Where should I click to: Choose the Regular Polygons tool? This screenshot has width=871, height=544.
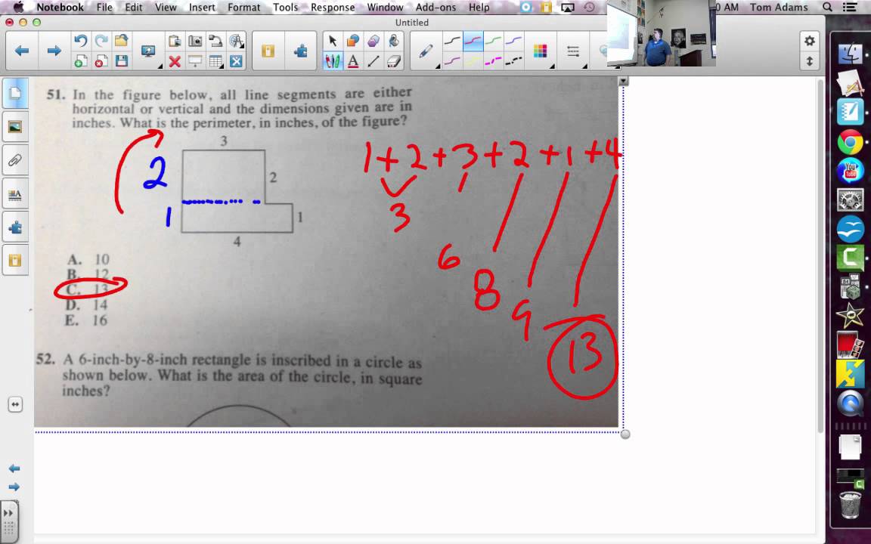pyautogui.click(x=374, y=41)
